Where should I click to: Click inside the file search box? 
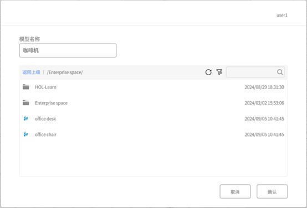252,72
